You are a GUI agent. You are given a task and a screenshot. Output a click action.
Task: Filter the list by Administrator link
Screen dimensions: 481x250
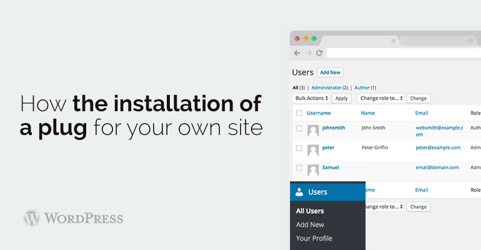click(325, 87)
